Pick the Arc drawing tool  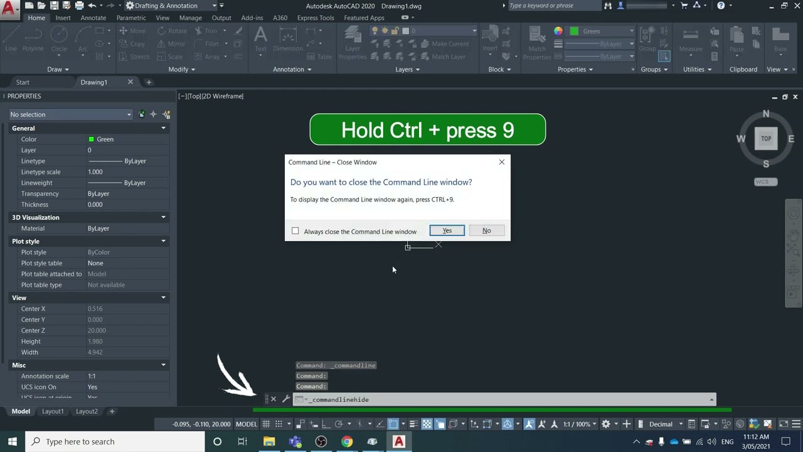tap(82, 40)
